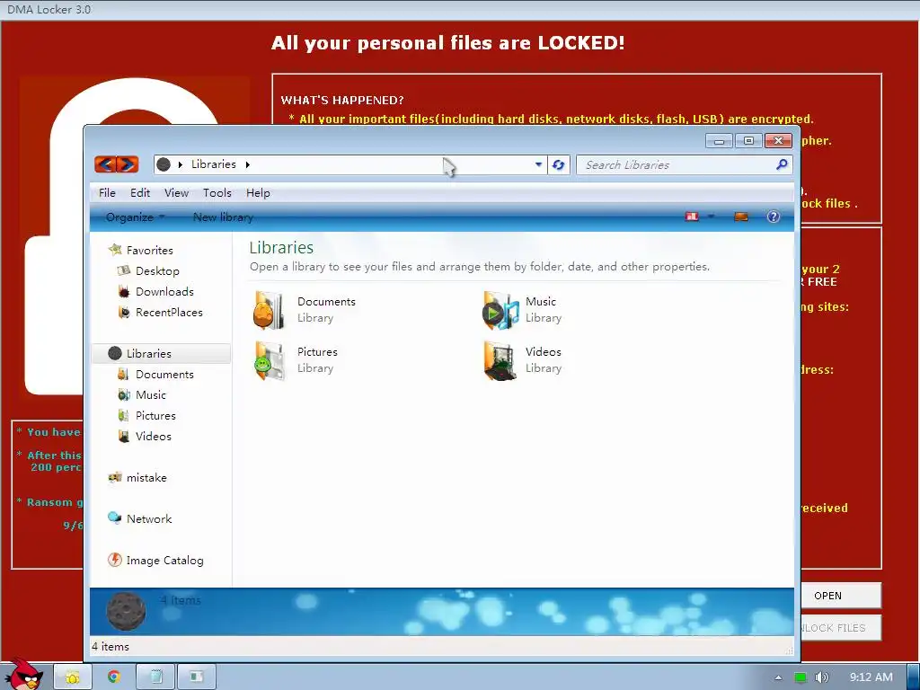Select Favorites star icon in sidebar
Screen dimensions: 920x690
pos(115,250)
